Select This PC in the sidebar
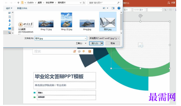181x106 pixels. 10,32
